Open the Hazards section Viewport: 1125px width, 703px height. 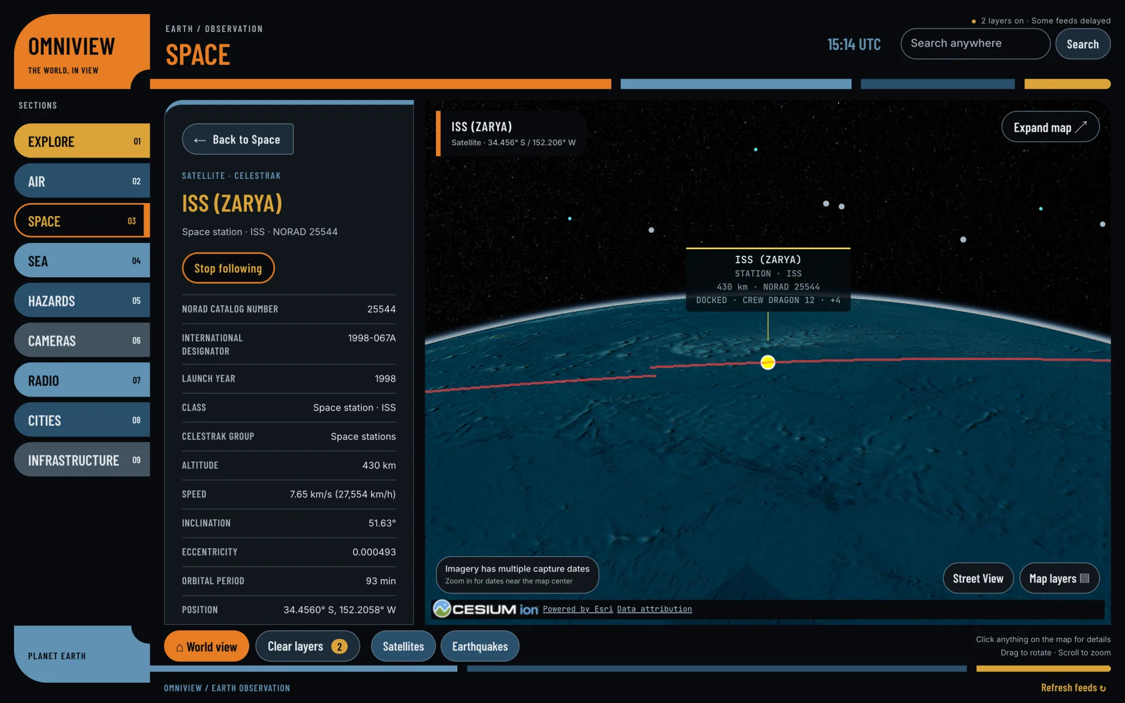82,301
